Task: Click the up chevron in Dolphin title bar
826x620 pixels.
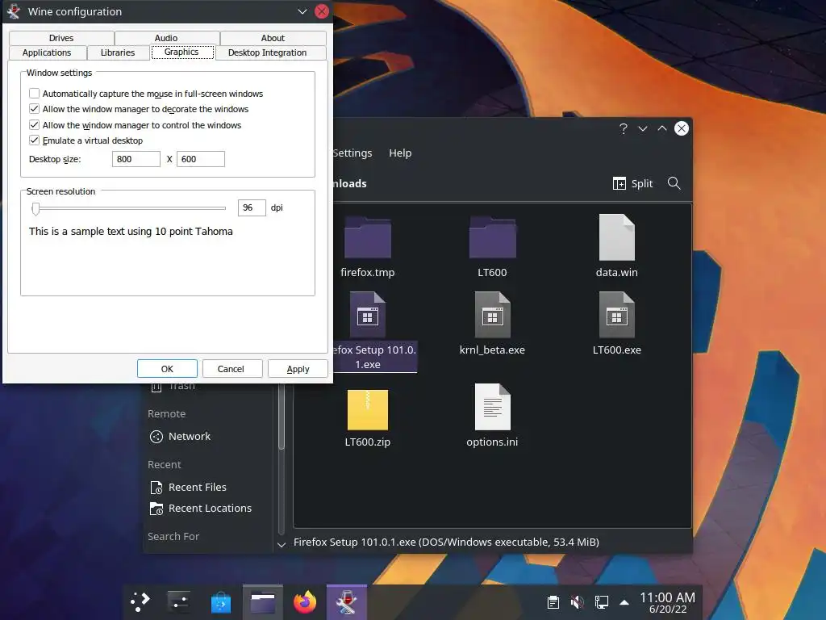Action: (662, 128)
